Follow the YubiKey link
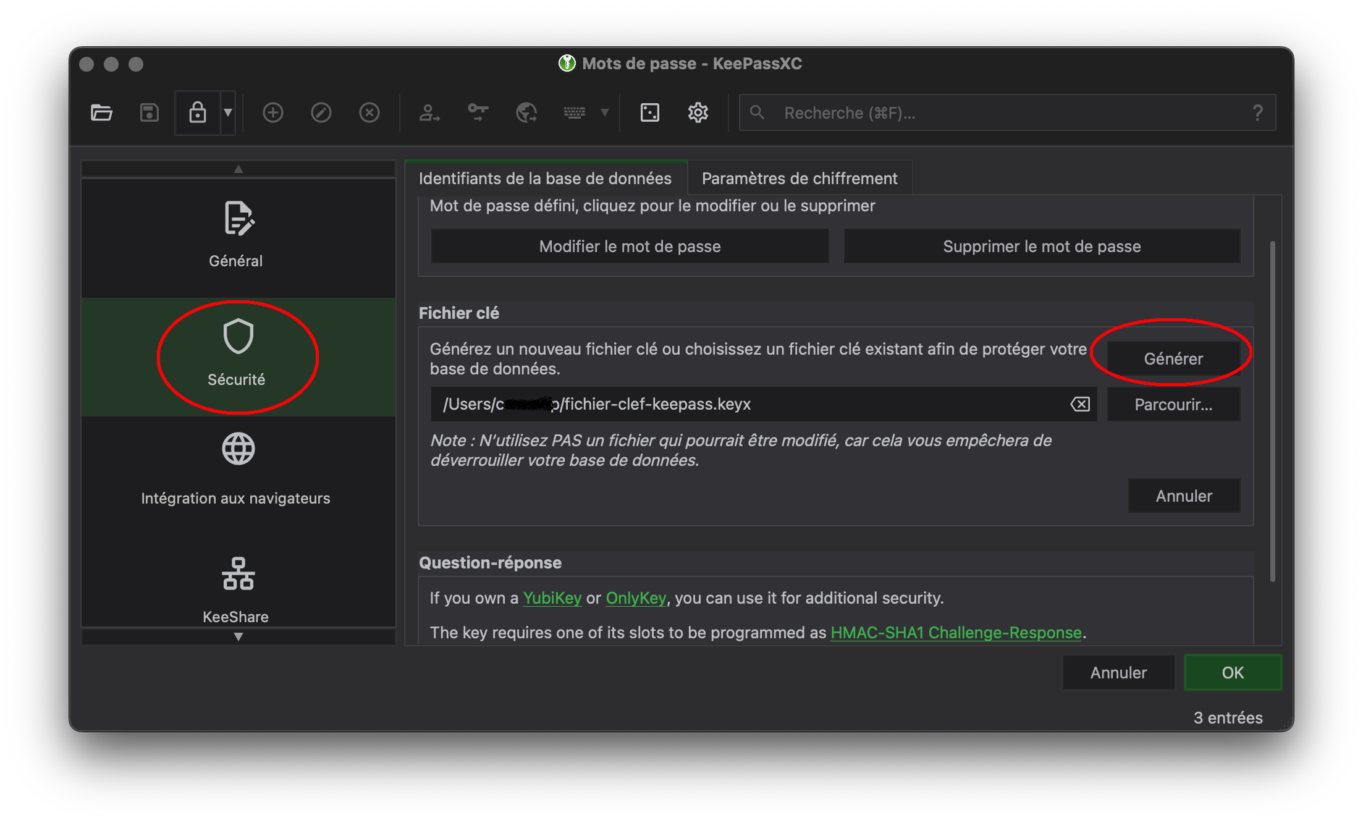Screen dimensions: 1363x823 552,598
